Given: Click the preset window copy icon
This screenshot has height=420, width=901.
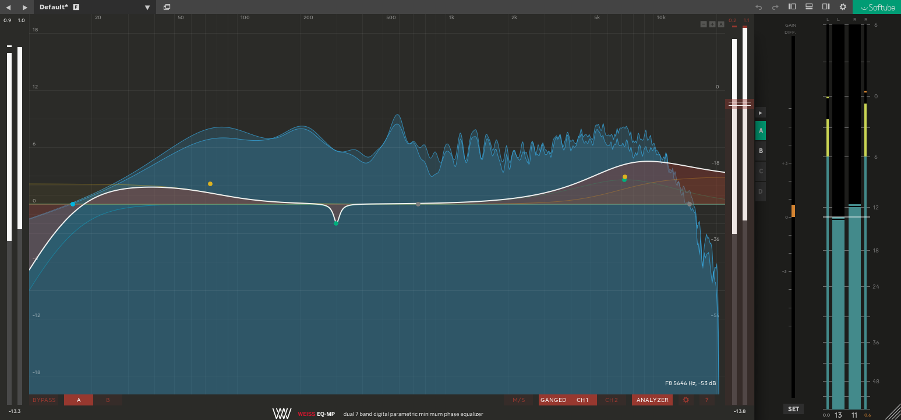Looking at the screenshot, I should [x=167, y=7].
